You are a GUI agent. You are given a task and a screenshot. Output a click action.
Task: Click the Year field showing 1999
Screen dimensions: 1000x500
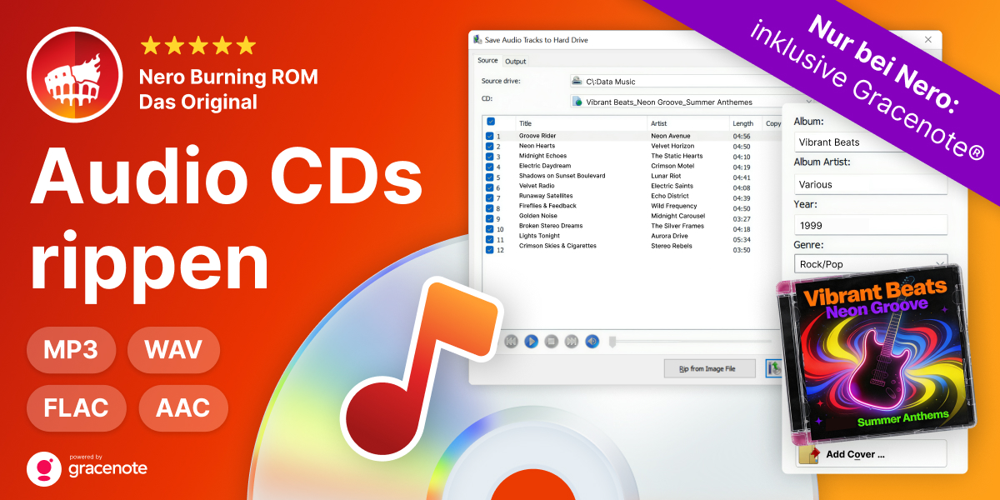pyautogui.click(x=870, y=225)
